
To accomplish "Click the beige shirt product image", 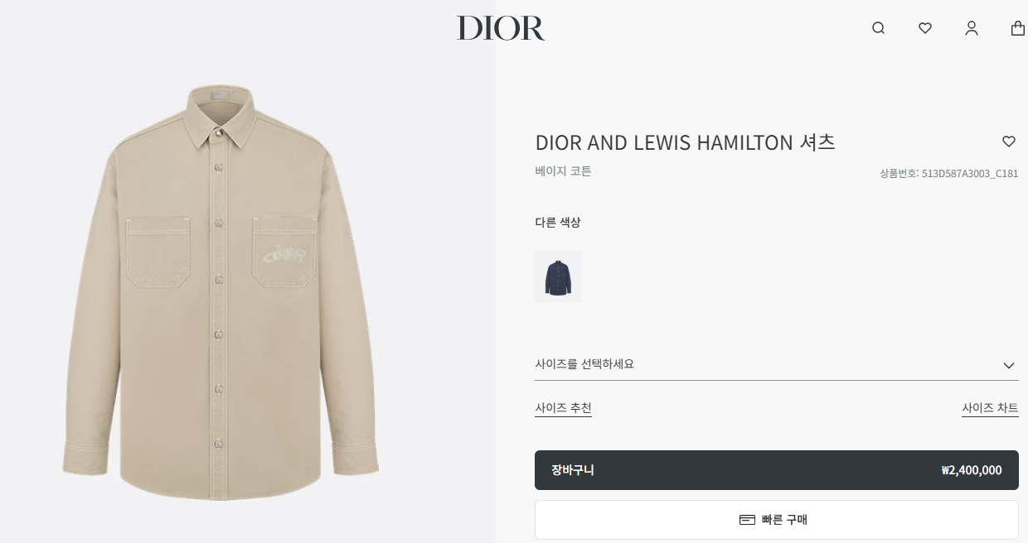I will pos(221,292).
